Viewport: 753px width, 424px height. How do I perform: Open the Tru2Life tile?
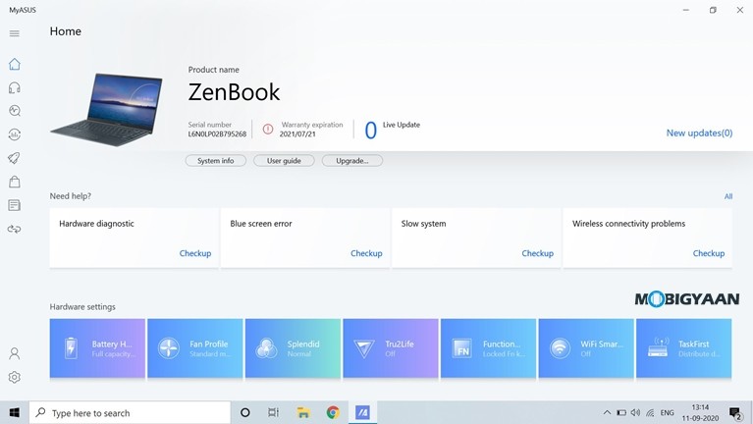(391, 348)
